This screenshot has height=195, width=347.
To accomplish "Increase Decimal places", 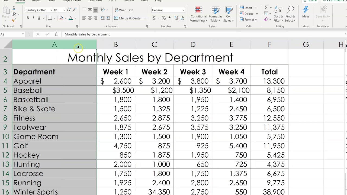I will pyautogui.click(x=177, y=18).
